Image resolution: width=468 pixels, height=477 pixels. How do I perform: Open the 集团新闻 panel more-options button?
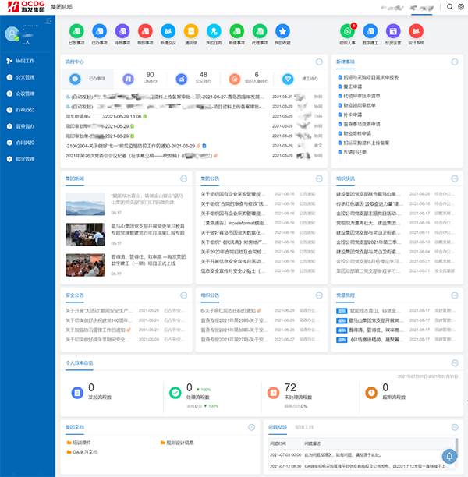(x=183, y=178)
